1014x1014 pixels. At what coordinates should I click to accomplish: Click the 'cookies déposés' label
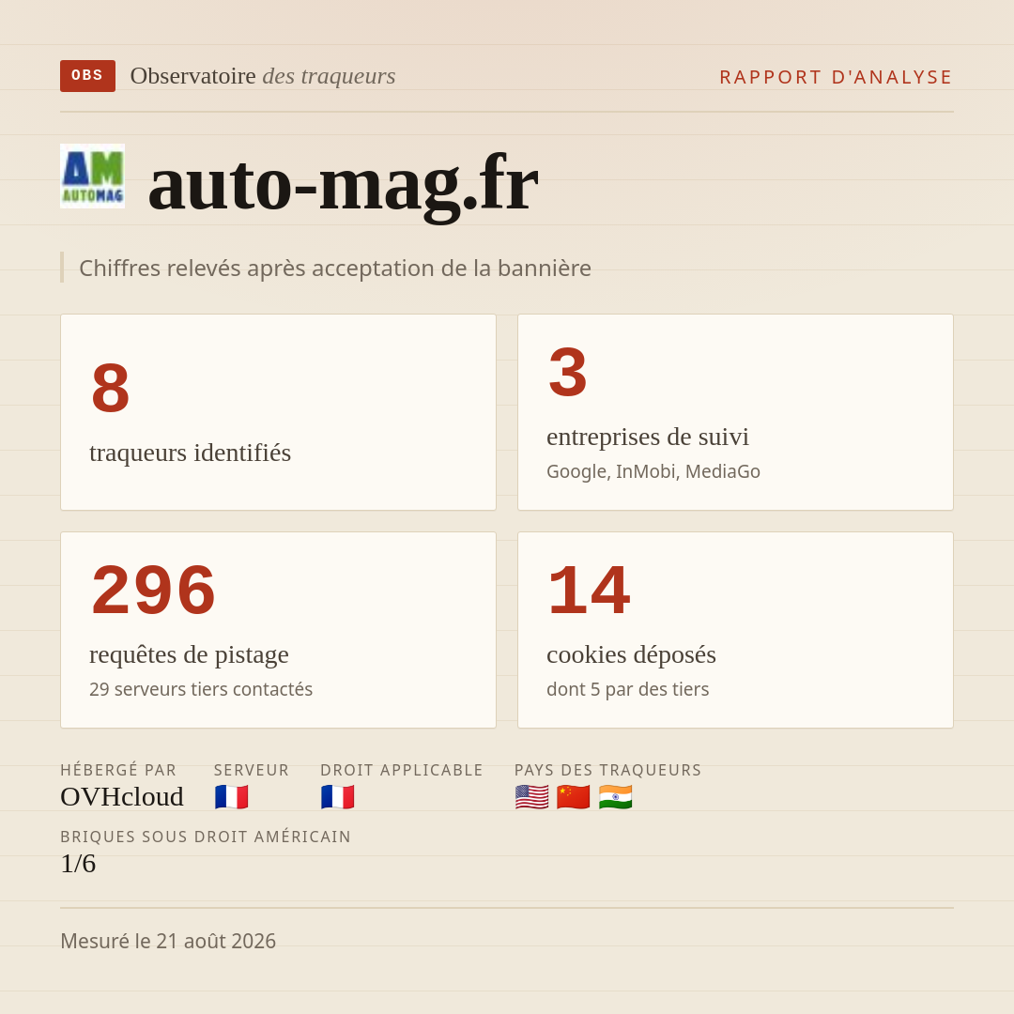631,654
